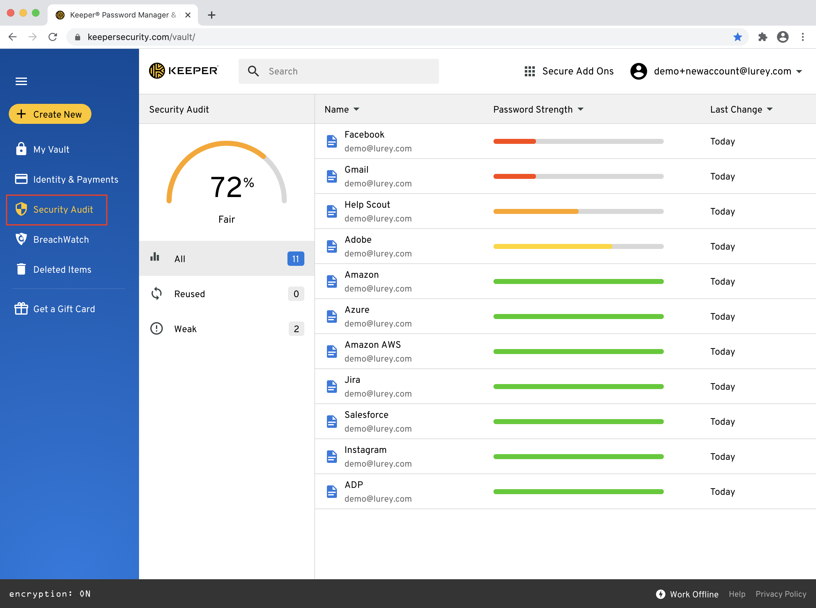Open the Secure Add Ons grid icon

529,71
